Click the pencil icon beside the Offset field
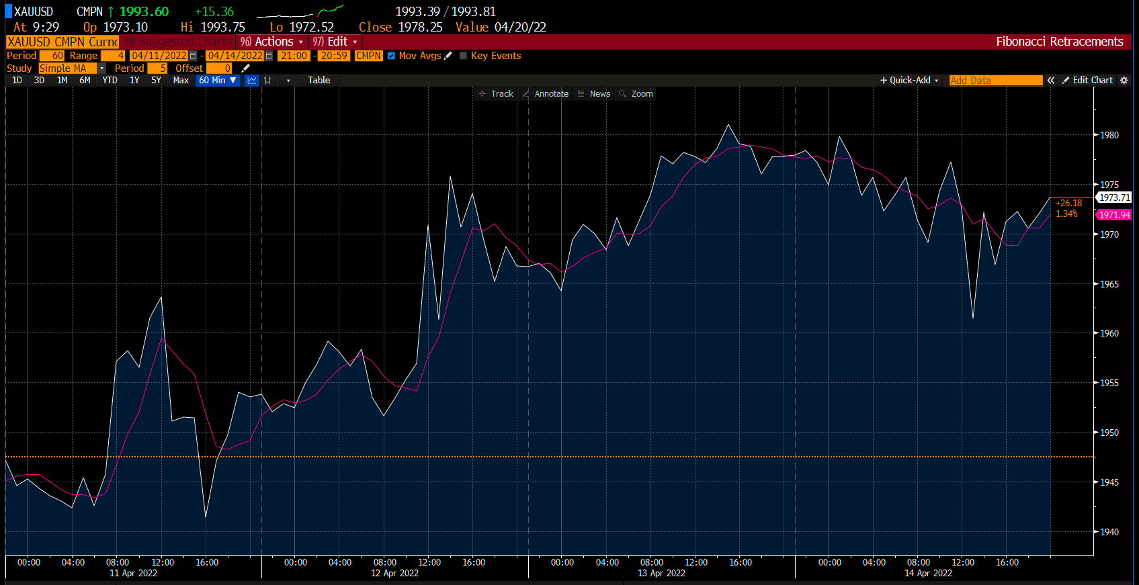1139x585 pixels. coord(245,69)
